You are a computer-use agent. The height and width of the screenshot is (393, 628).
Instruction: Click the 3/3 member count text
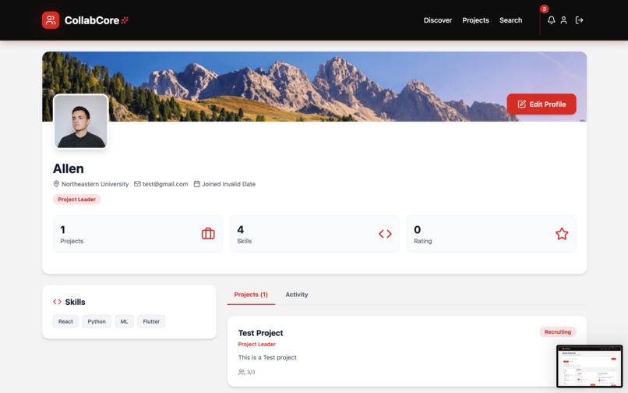tap(251, 372)
